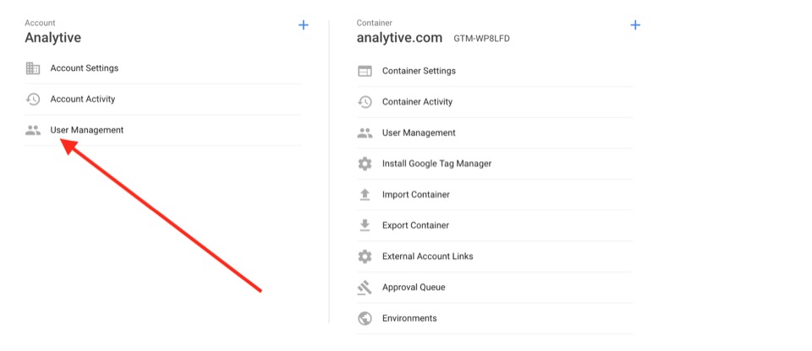This screenshot has width=812, height=351.
Task: Click the Container Settings window icon
Action: 365,71
